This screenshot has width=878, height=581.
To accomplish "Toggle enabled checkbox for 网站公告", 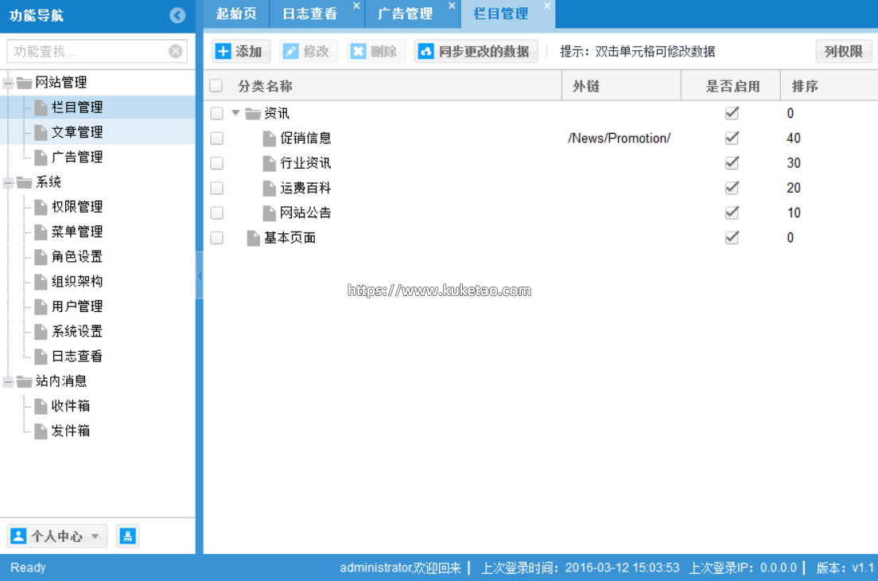I will point(732,213).
